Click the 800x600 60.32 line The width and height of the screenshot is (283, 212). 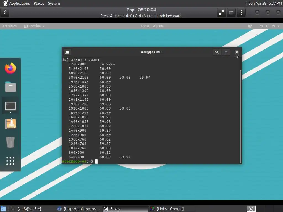click(x=90, y=152)
